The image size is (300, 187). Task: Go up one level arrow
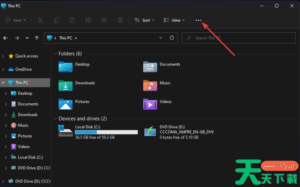[37, 38]
